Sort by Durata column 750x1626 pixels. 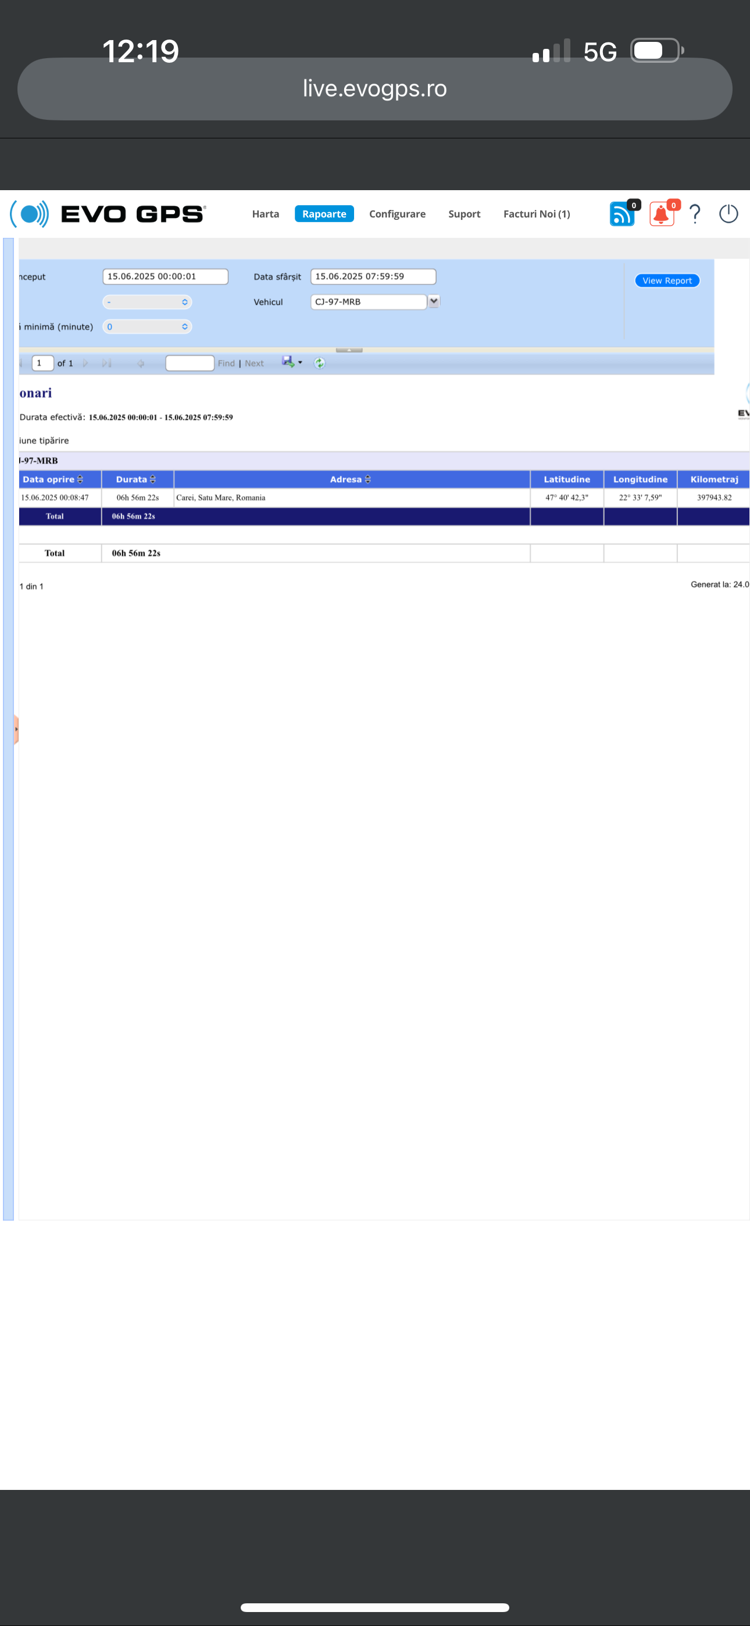coord(153,480)
